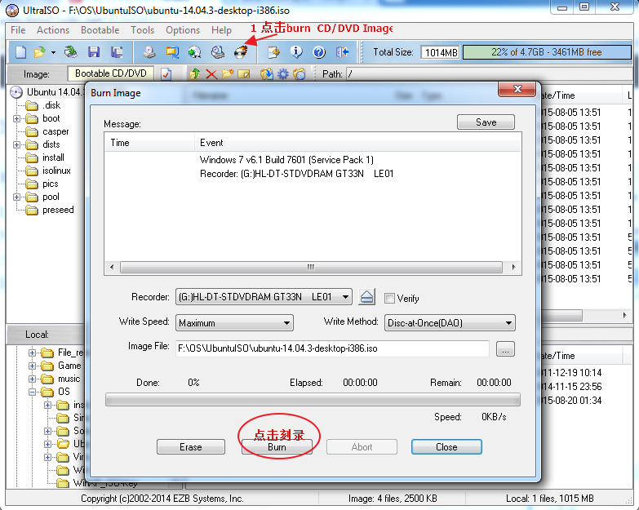Viewport: 639px width, 510px height.
Task: Click the Close button in Burn Image dialog
Action: (x=446, y=447)
